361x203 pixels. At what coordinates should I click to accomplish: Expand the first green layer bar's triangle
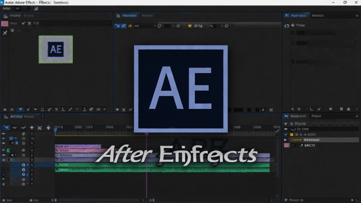[x=57, y=165]
